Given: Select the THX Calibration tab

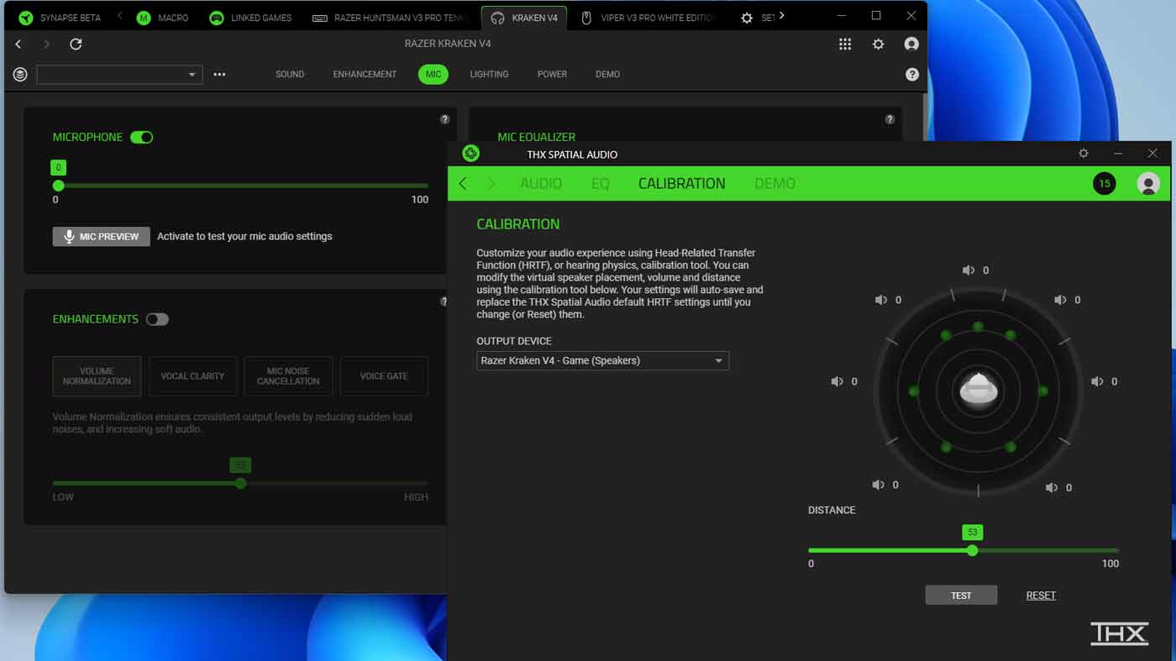Looking at the screenshot, I should click(681, 183).
